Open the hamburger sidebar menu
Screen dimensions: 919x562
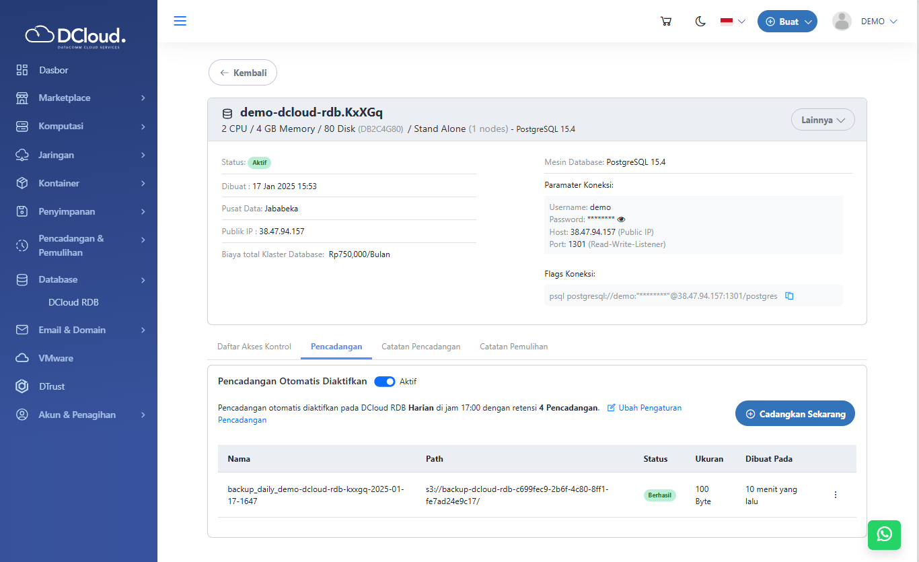tap(180, 21)
